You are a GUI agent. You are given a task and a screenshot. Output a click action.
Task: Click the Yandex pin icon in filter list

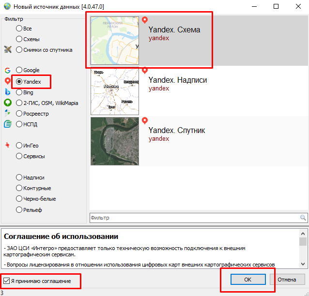pyautogui.click(x=8, y=81)
